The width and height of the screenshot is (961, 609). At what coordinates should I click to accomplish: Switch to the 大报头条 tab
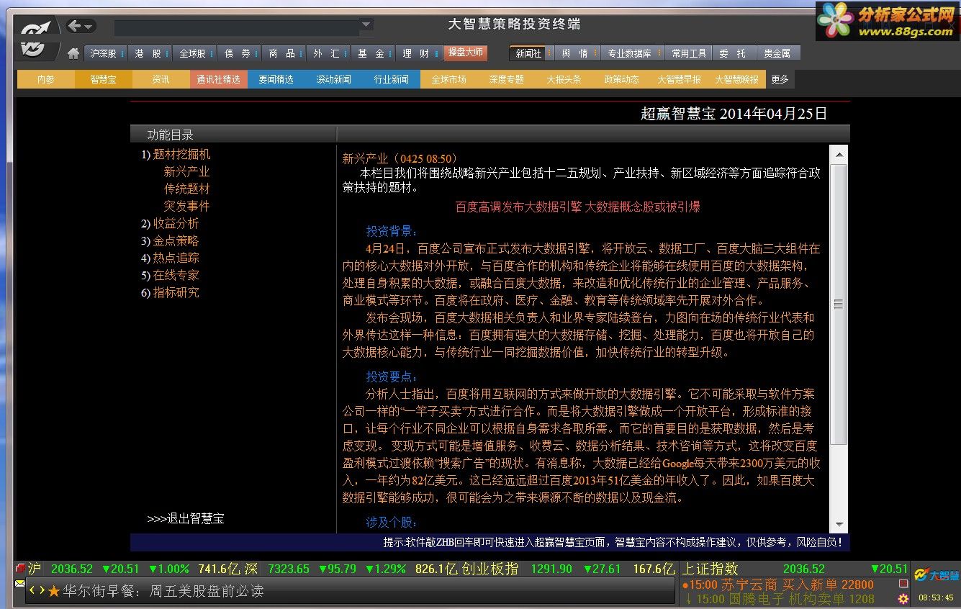[x=564, y=79]
